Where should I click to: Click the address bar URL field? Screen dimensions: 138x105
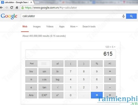point(79,8)
